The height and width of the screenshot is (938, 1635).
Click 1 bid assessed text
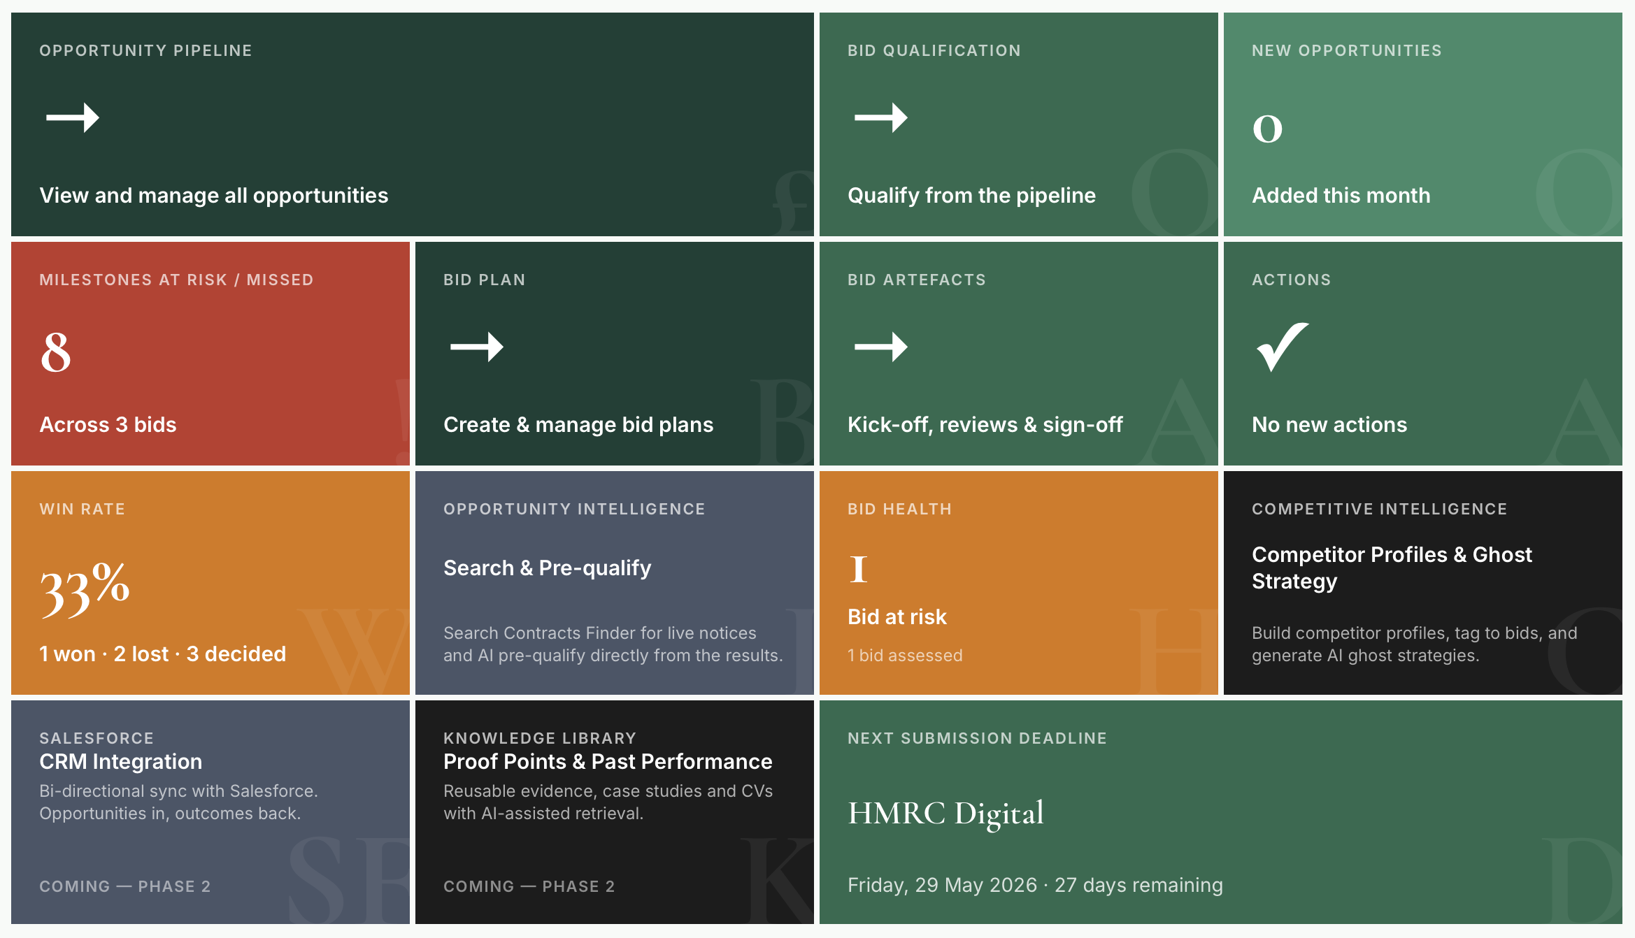tap(905, 655)
